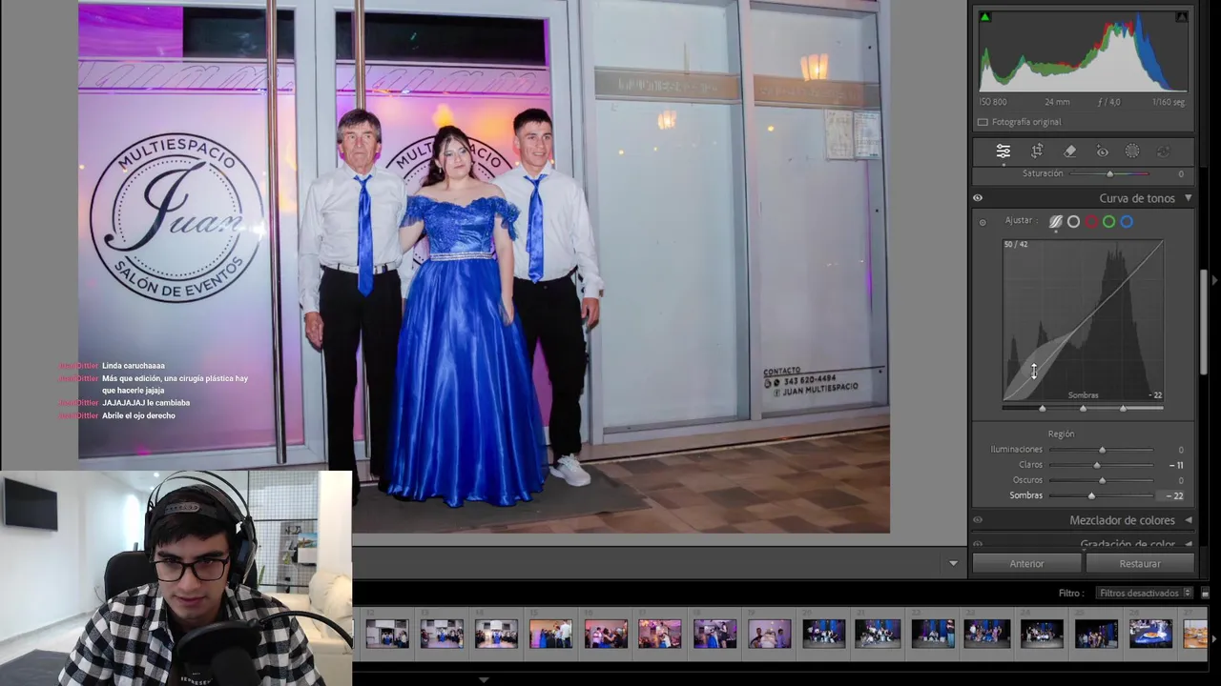1221x686 pixels.
Task: Click the Iluminaciones value 0
Action: 1180,450
